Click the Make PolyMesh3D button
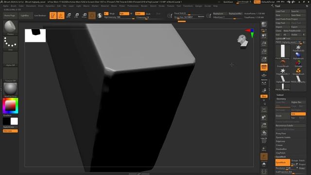The width and height of the screenshot is (311, 175). pyautogui.click(x=294, y=31)
